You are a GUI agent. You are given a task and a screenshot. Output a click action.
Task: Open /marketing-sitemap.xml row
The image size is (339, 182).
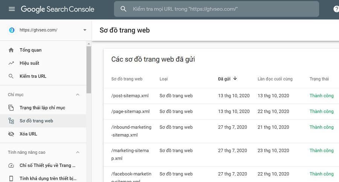(221, 154)
